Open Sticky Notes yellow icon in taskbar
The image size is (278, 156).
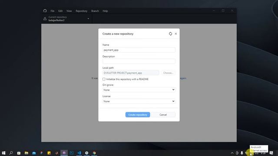[x=49, y=153]
